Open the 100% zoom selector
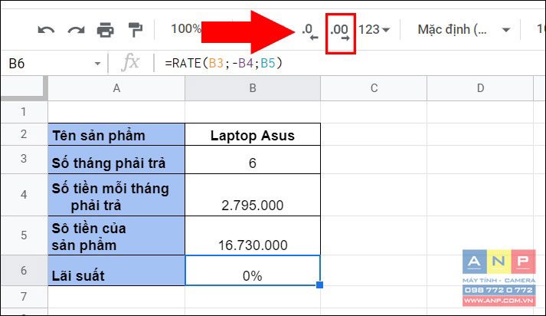546x316 pixels. coord(186,29)
